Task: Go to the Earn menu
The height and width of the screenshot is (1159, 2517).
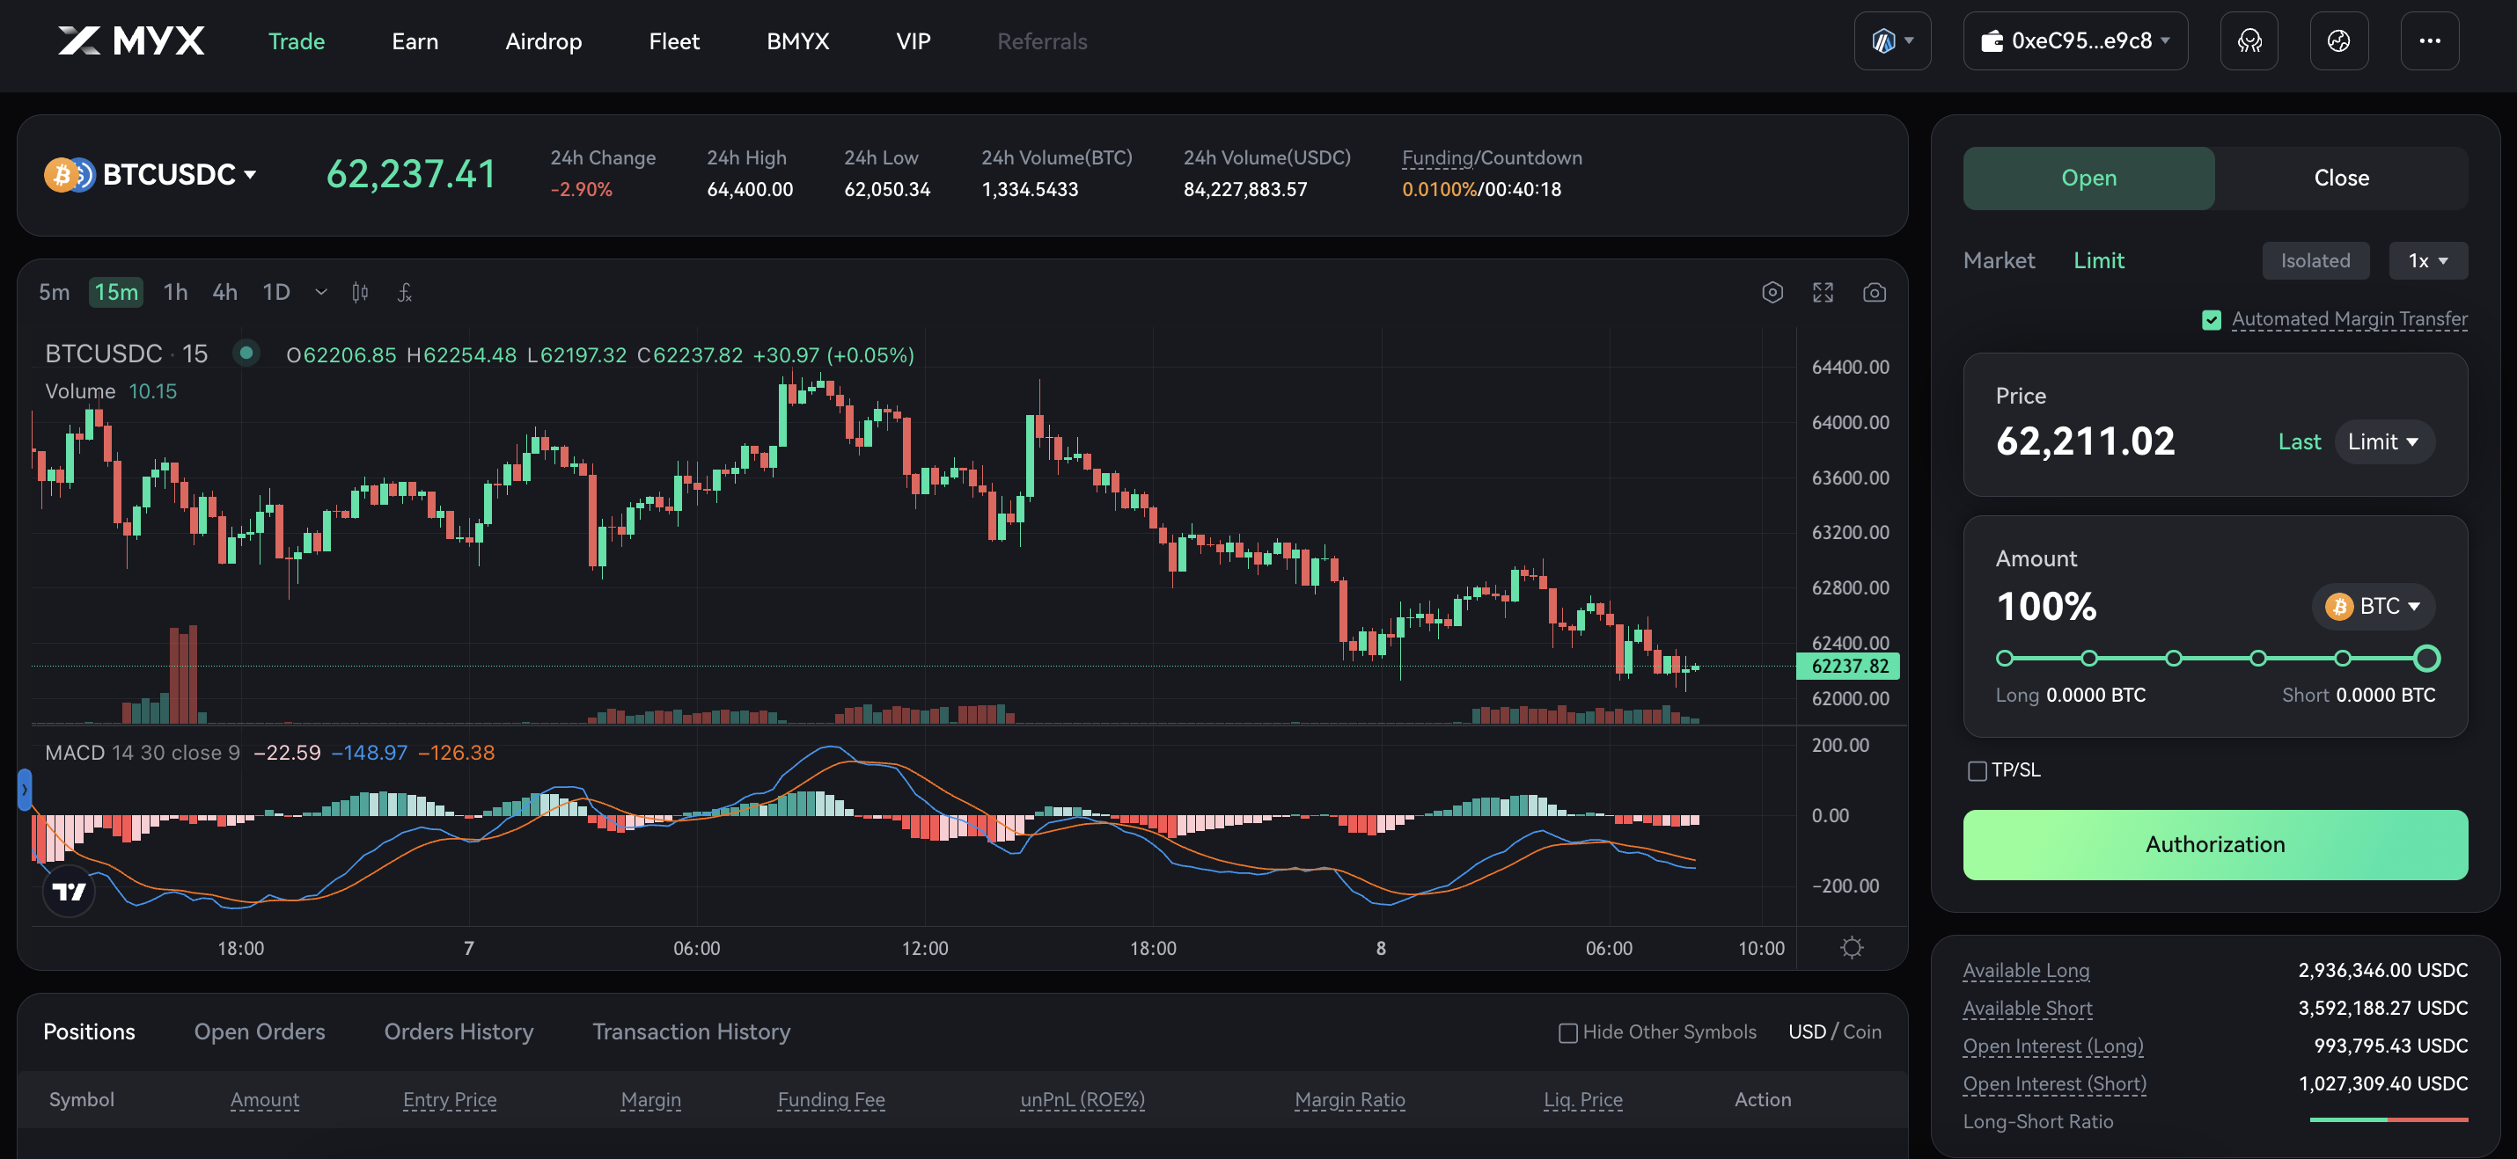Action: 415,41
